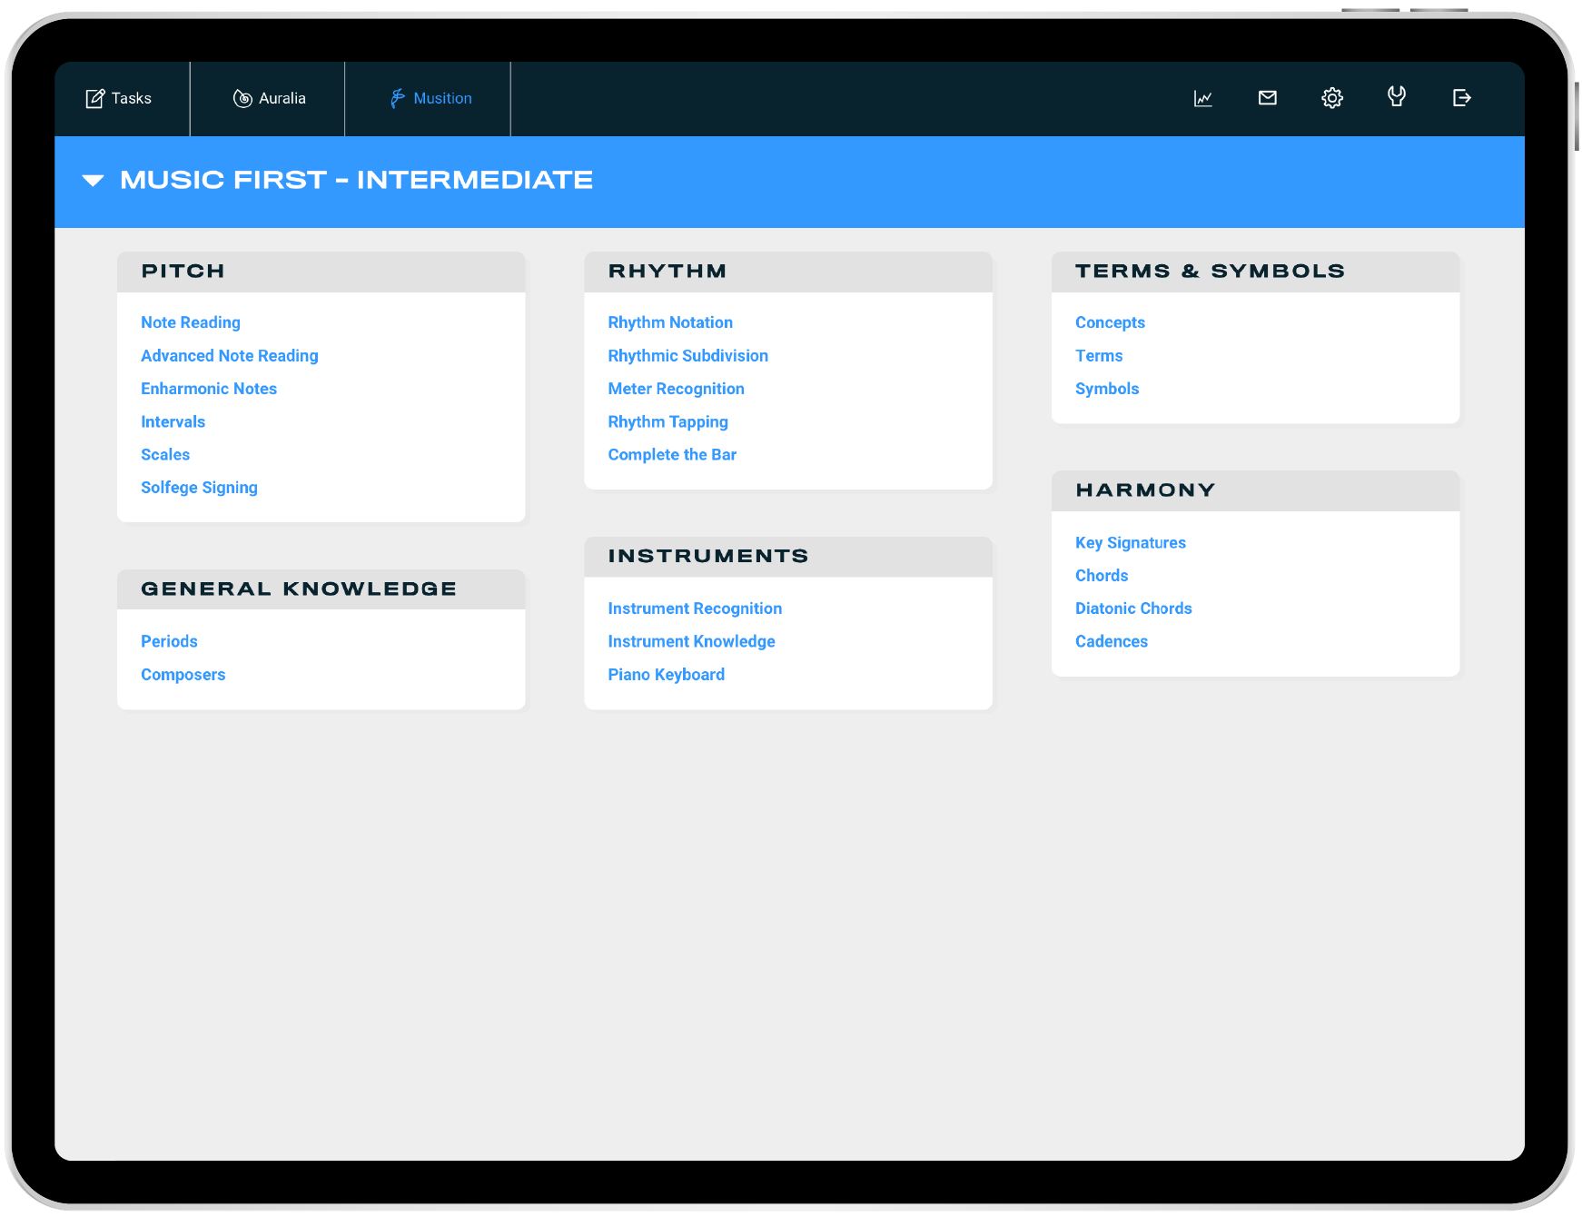Open the settings gear icon

tap(1331, 98)
